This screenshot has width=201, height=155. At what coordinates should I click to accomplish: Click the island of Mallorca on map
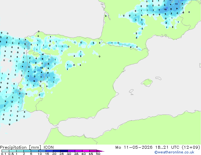tap(147, 83)
